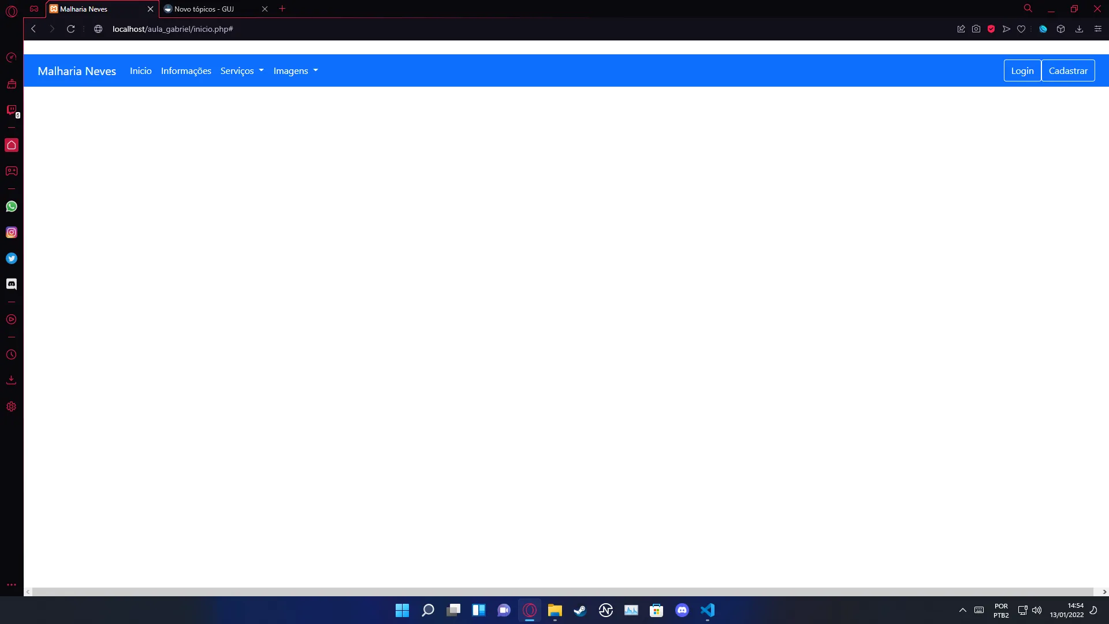1109x624 pixels.
Task: Open a new browser tab
Action: point(282,9)
